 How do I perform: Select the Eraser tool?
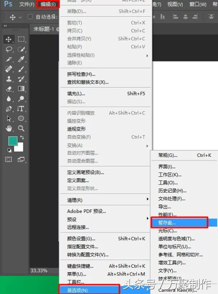tap(9, 89)
